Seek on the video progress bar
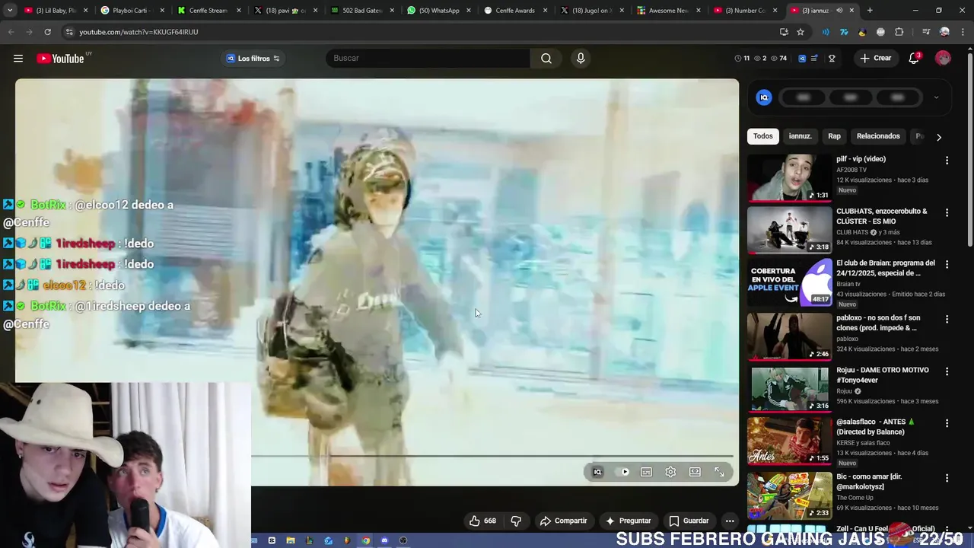 pyautogui.click(x=492, y=456)
